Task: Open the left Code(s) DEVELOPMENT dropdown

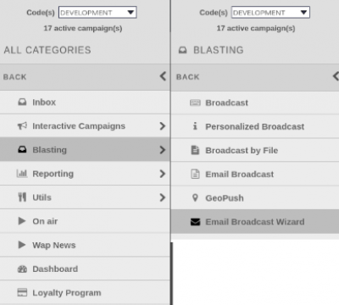Action: pyautogui.click(x=97, y=13)
